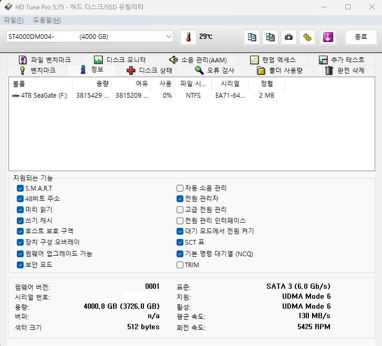The width and height of the screenshot is (382, 346).
Task: Toggle 대기 모드에서 전원 켜기 checkbox
Action: (x=180, y=231)
